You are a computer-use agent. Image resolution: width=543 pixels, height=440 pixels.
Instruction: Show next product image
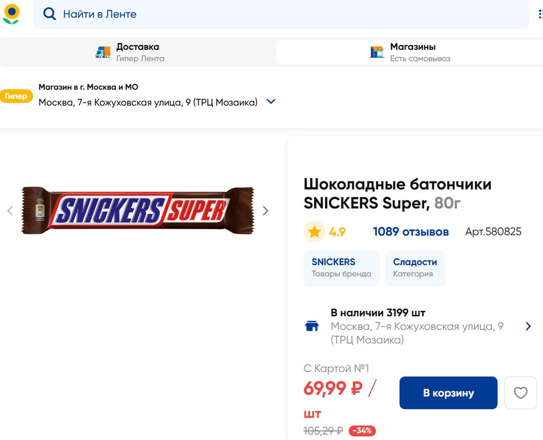pos(266,211)
